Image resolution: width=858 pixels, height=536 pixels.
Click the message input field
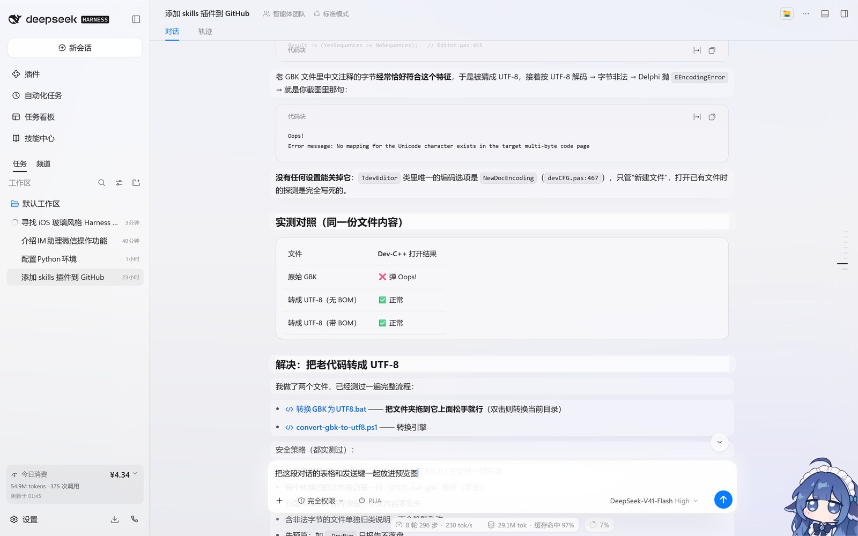click(x=501, y=473)
